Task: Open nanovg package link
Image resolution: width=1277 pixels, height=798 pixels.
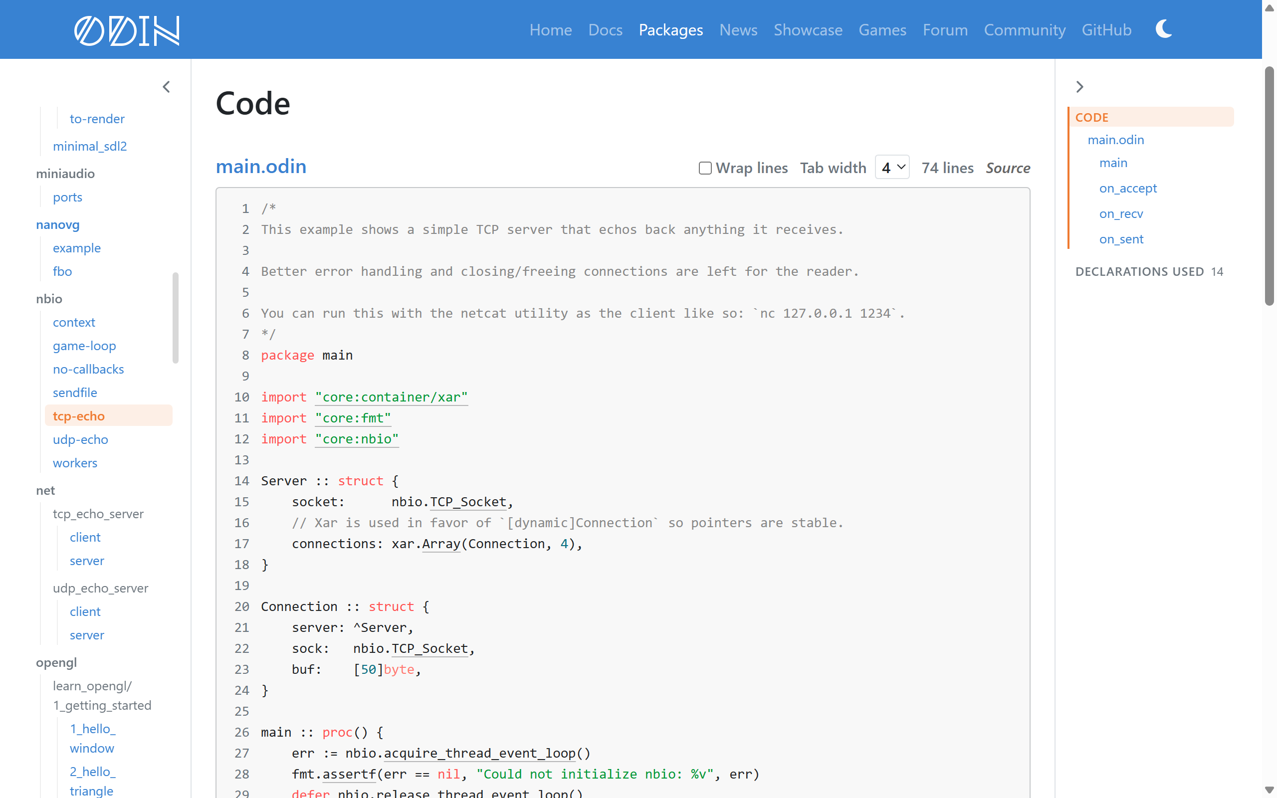Action: [x=57, y=225]
